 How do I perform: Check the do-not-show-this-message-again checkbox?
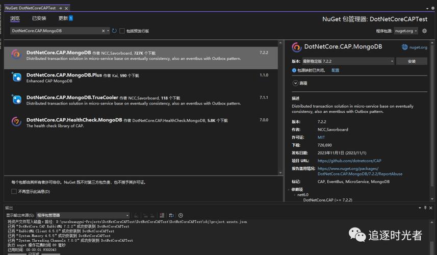pos(14,191)
